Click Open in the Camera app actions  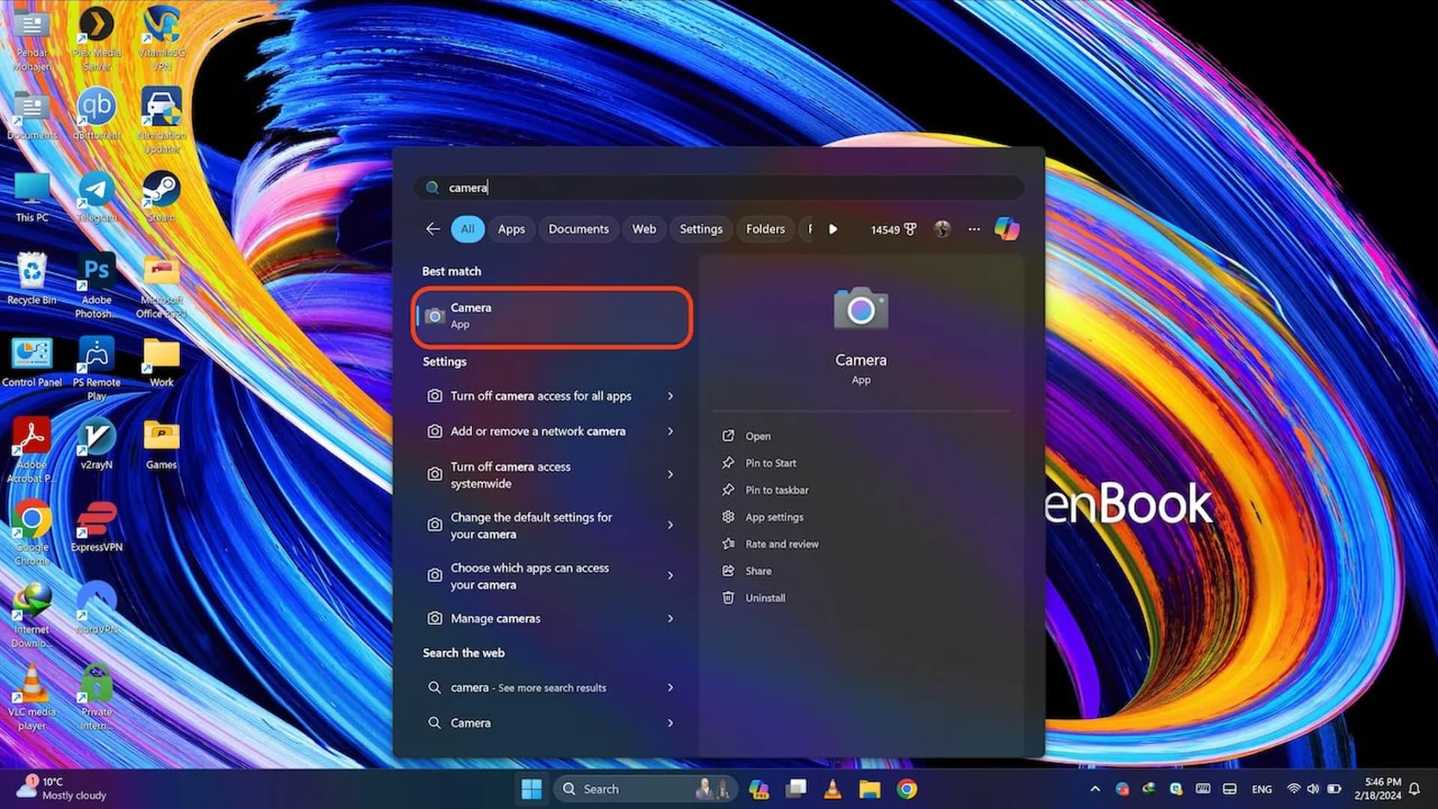[x=757, y=436]
